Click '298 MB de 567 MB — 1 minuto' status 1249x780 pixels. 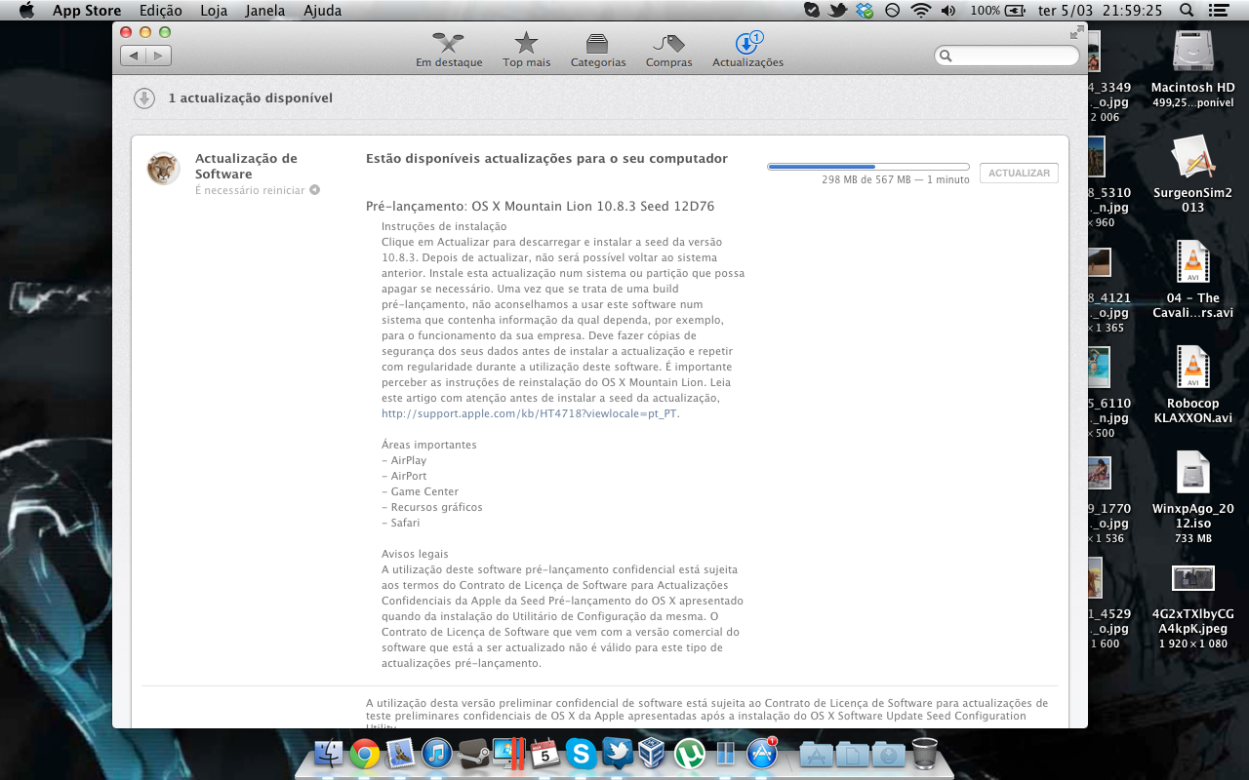point(896,180)
